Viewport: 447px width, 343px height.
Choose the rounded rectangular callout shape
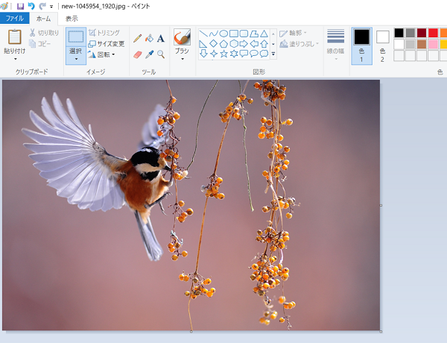[244, 54]
